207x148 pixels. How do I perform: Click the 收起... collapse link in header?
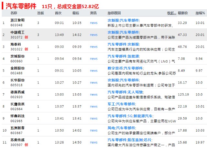click(172, 13)
